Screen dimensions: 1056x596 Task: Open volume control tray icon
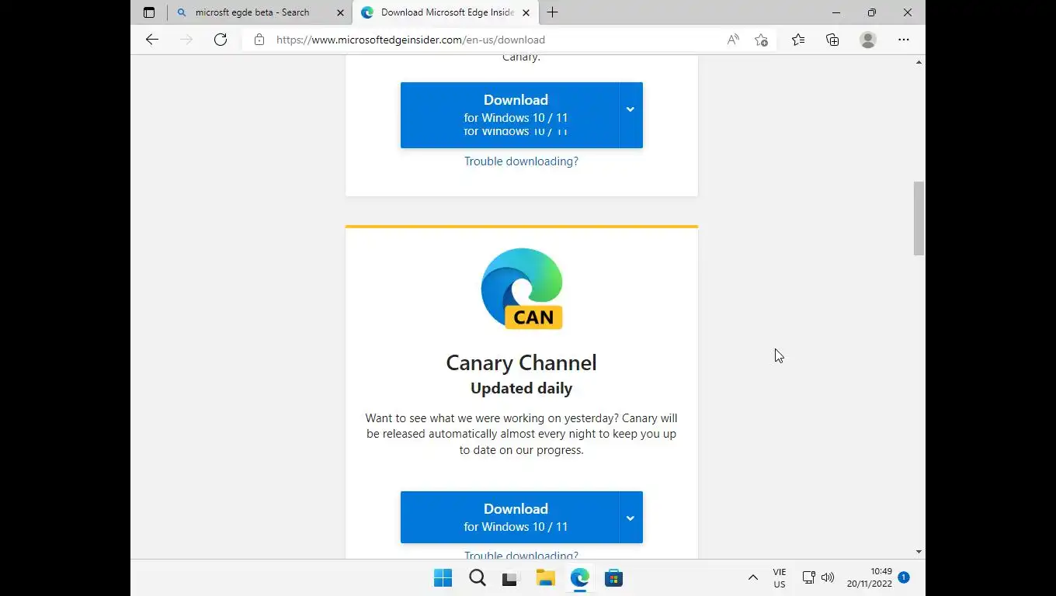click(x=828, y=577)
